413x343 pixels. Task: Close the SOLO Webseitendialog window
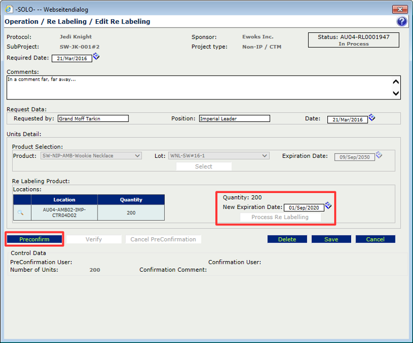(400, 9)
